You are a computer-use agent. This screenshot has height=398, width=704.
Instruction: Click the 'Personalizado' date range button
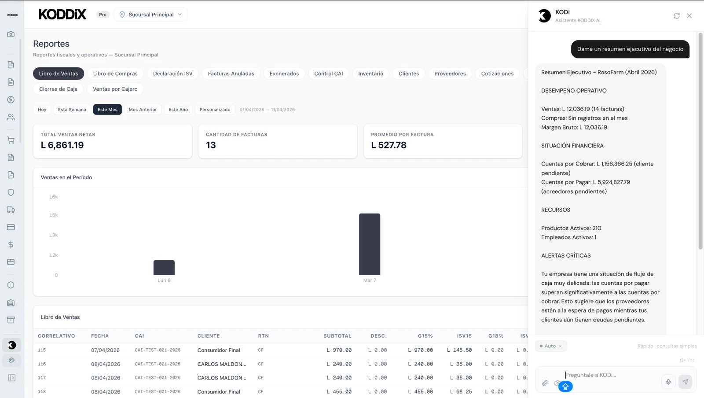point(215,110)
